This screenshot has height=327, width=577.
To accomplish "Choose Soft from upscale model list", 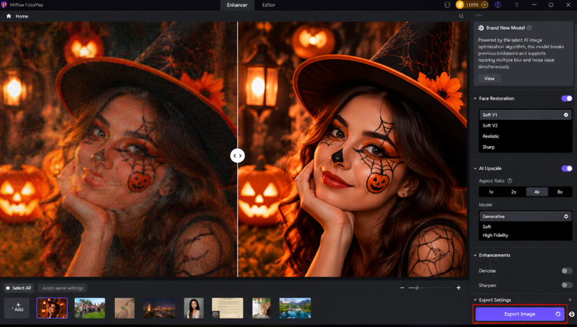I will point(525,227).
